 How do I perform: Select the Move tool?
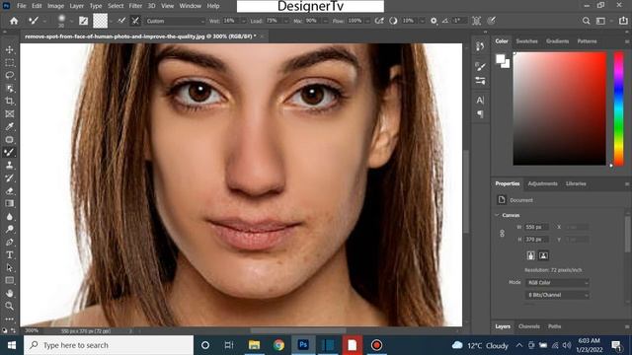pos(9,49)
